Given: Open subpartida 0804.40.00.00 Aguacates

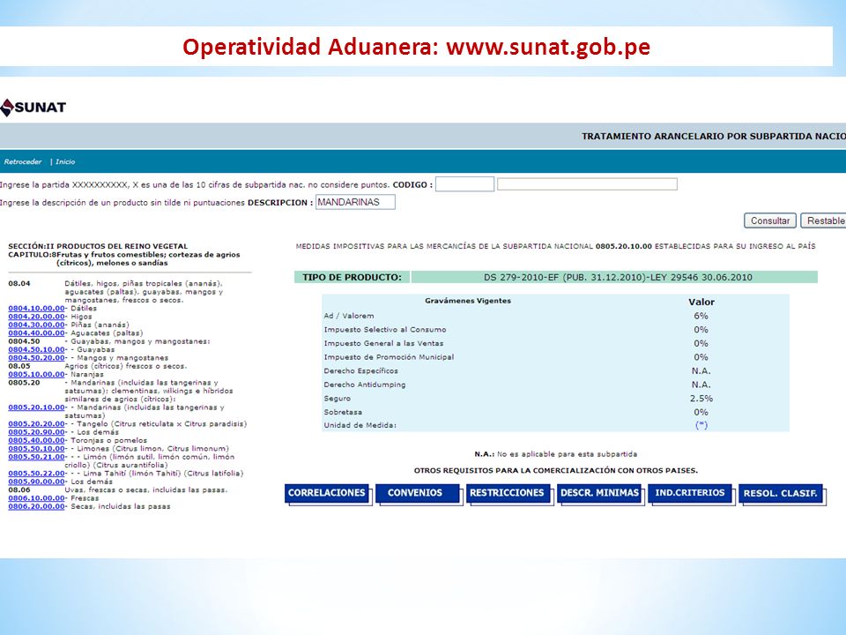Looking at the screenshot, I should (36, 333).
